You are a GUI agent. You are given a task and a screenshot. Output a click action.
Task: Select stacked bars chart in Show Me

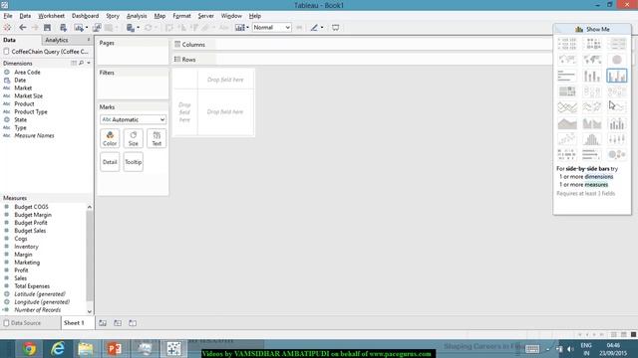[x=592, y=76]
